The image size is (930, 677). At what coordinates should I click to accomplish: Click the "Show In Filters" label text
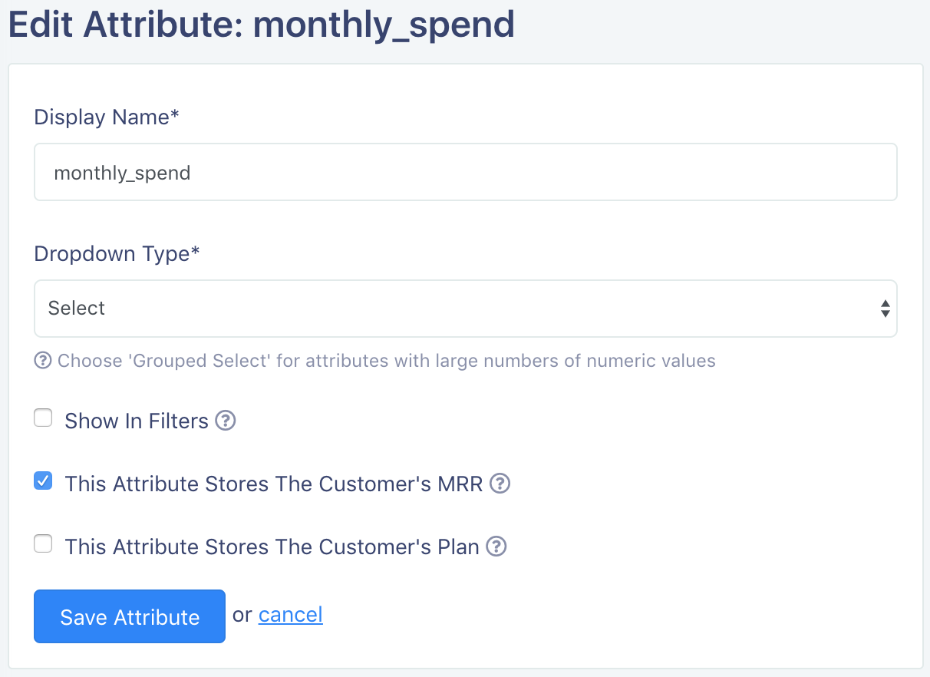coord(137,421)
